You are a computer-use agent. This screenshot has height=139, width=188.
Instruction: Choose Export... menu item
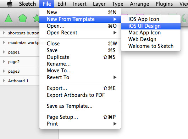(80, 88)
